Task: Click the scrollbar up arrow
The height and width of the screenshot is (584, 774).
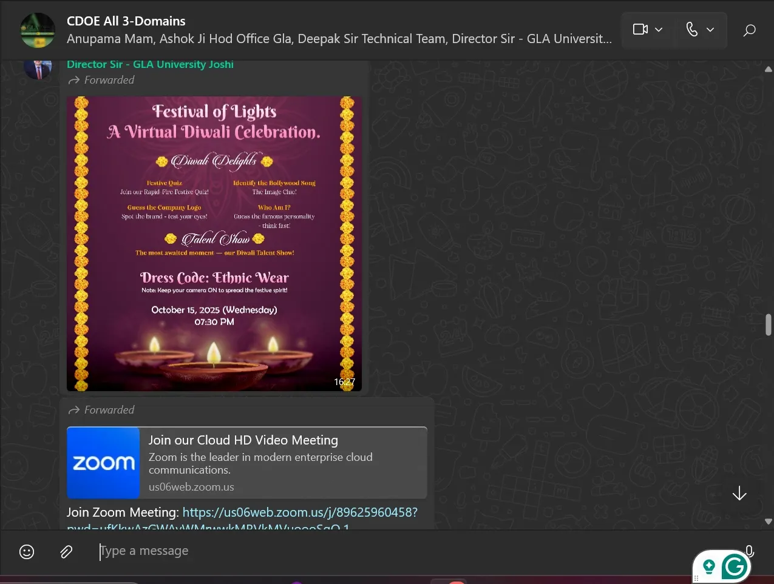Action: pyautogui.click(x=769, y=69)
